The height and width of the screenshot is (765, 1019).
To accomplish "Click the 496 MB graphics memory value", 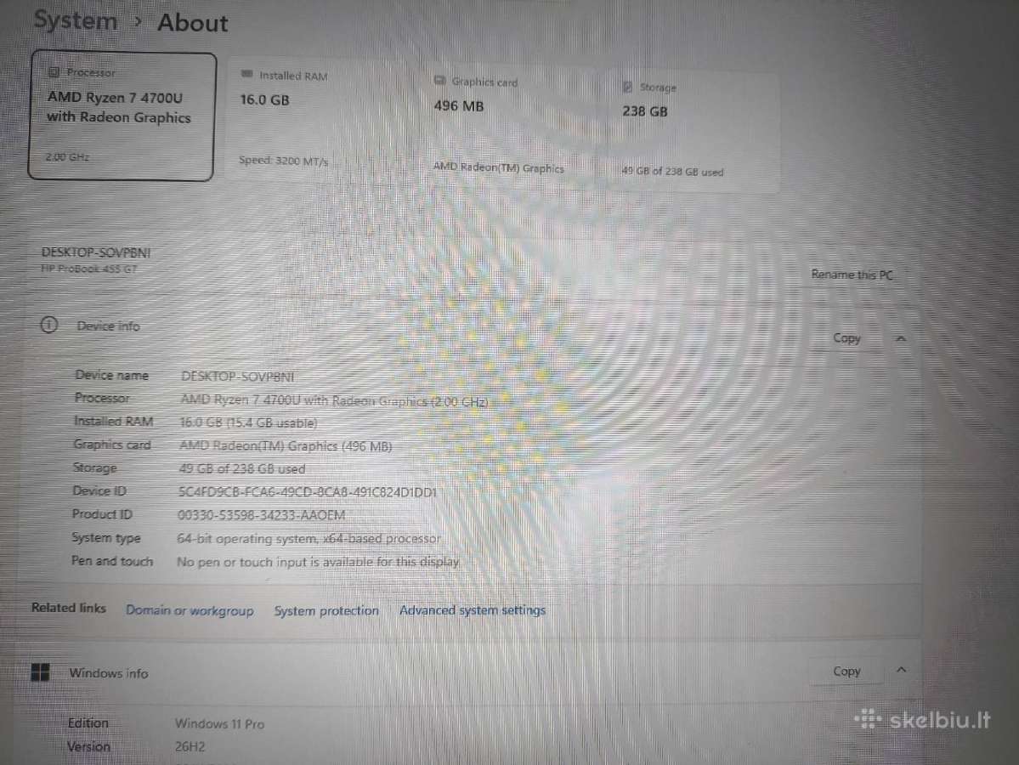I will 459,106.
